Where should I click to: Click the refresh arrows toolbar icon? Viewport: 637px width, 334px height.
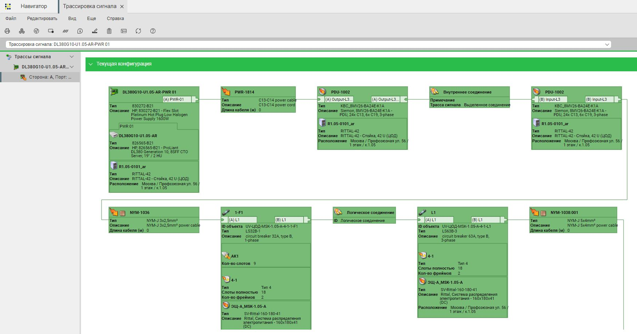(x=138, y=31)
